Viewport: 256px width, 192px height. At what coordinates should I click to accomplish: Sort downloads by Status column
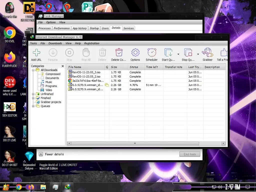[136, 67]
